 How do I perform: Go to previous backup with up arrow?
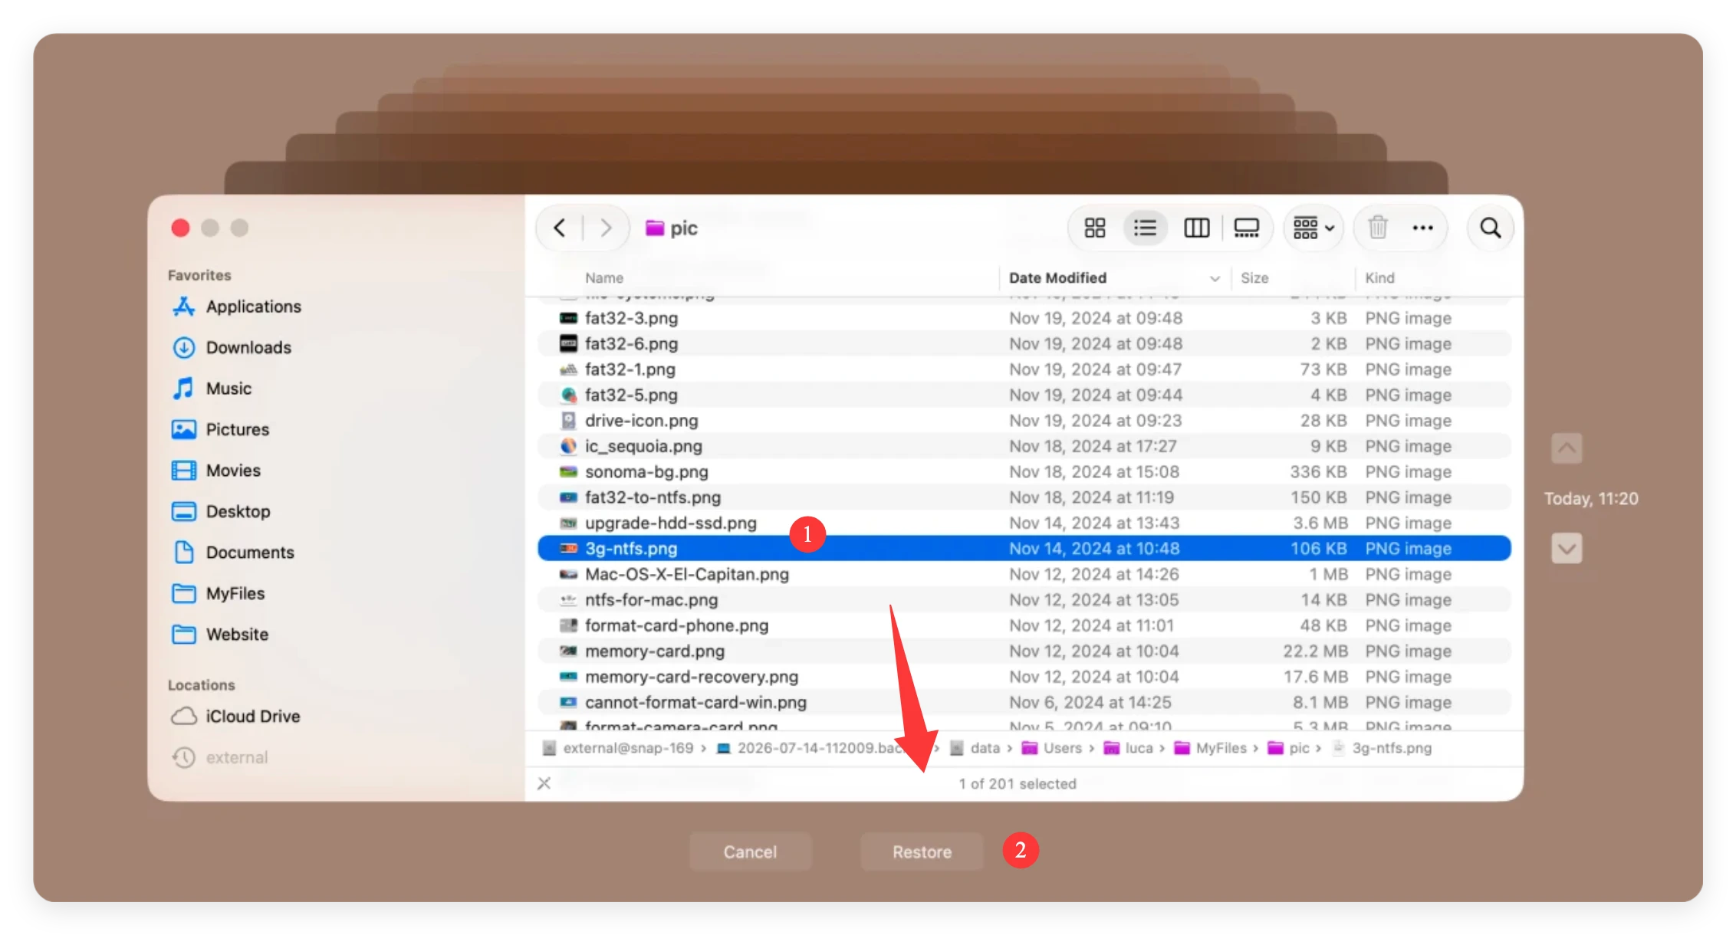pyautogui.click(x=1567, y=448)
